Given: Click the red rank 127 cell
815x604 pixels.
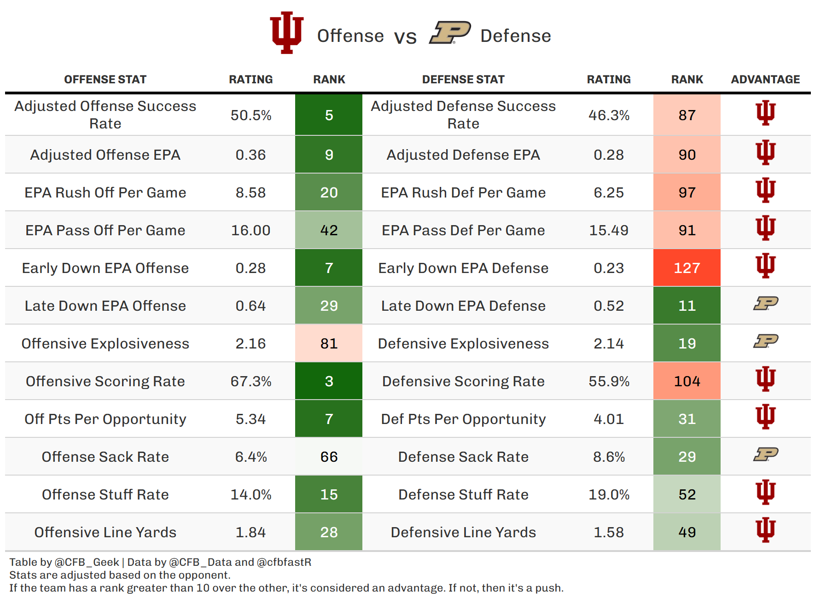Looking at the screenshot, I should 687,268.
